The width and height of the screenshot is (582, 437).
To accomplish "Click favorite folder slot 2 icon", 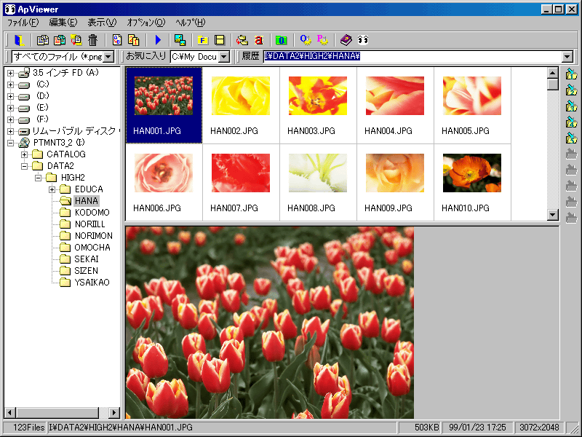I will [571, 90].
